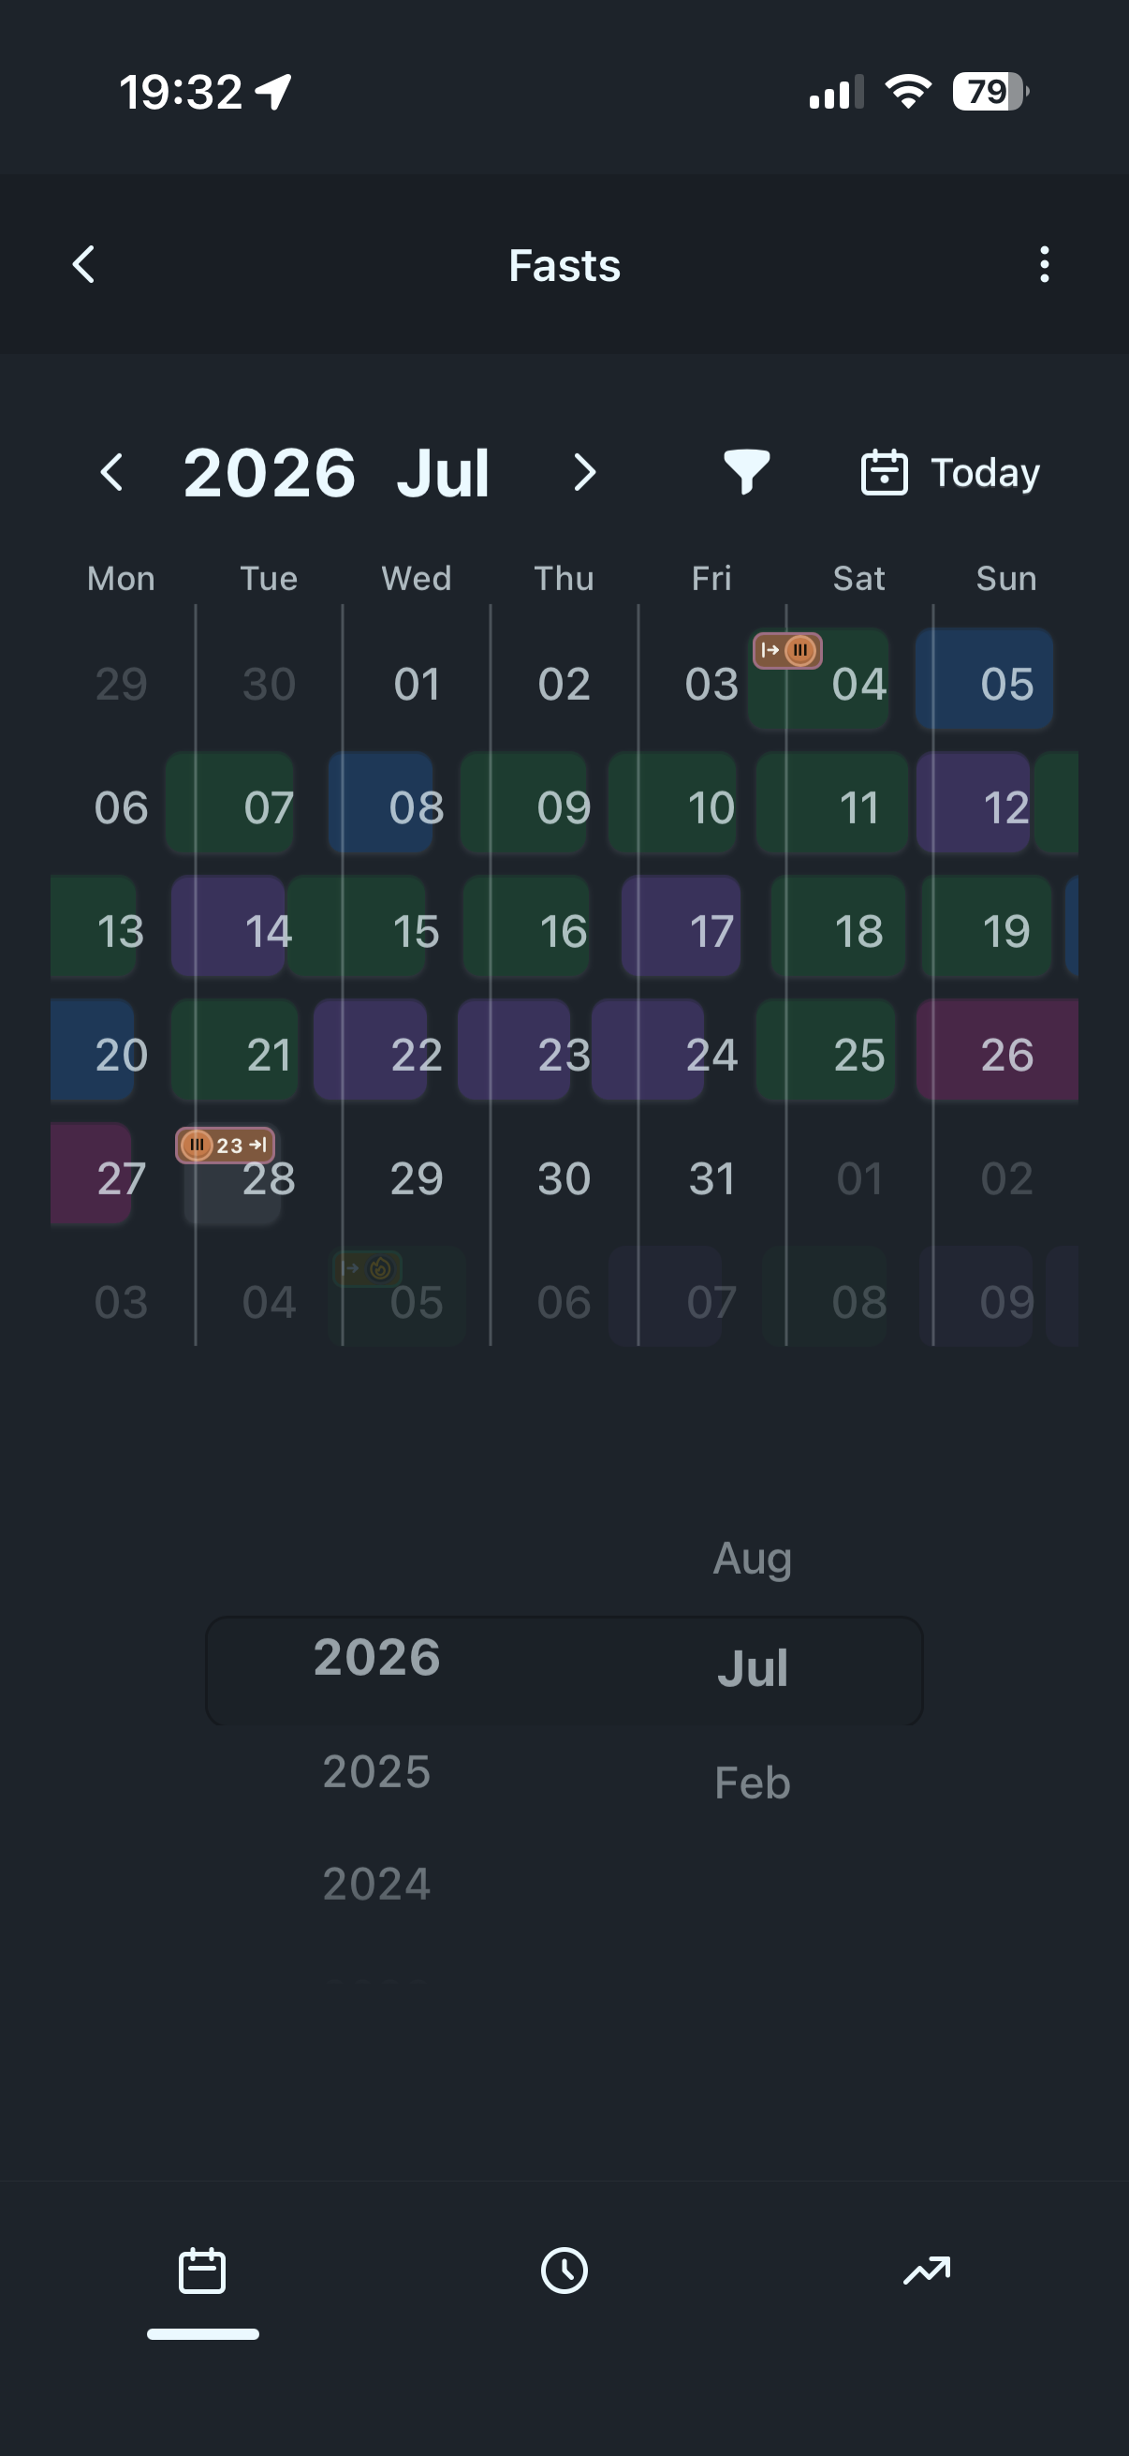This screenshot has height=2456, width=1129.
Task: Expand the Jul month heading
Action: [x=443, y=472]
